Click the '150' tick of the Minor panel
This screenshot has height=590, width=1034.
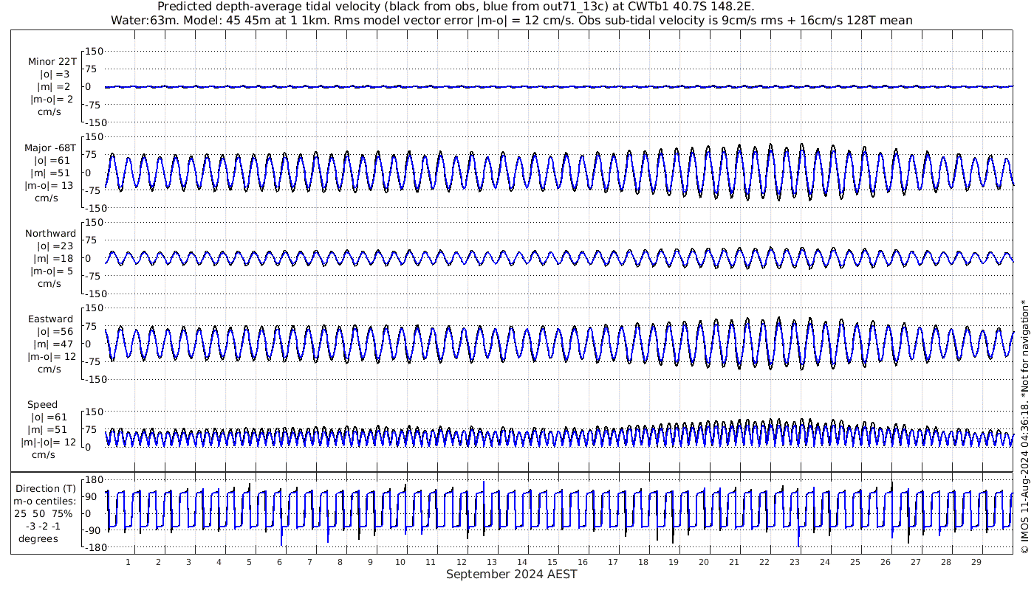click(x=95, y=51)
